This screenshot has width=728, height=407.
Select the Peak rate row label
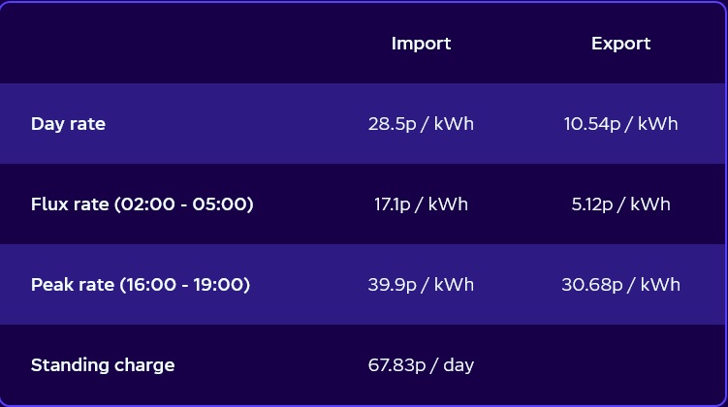click(x=141, y=285)
